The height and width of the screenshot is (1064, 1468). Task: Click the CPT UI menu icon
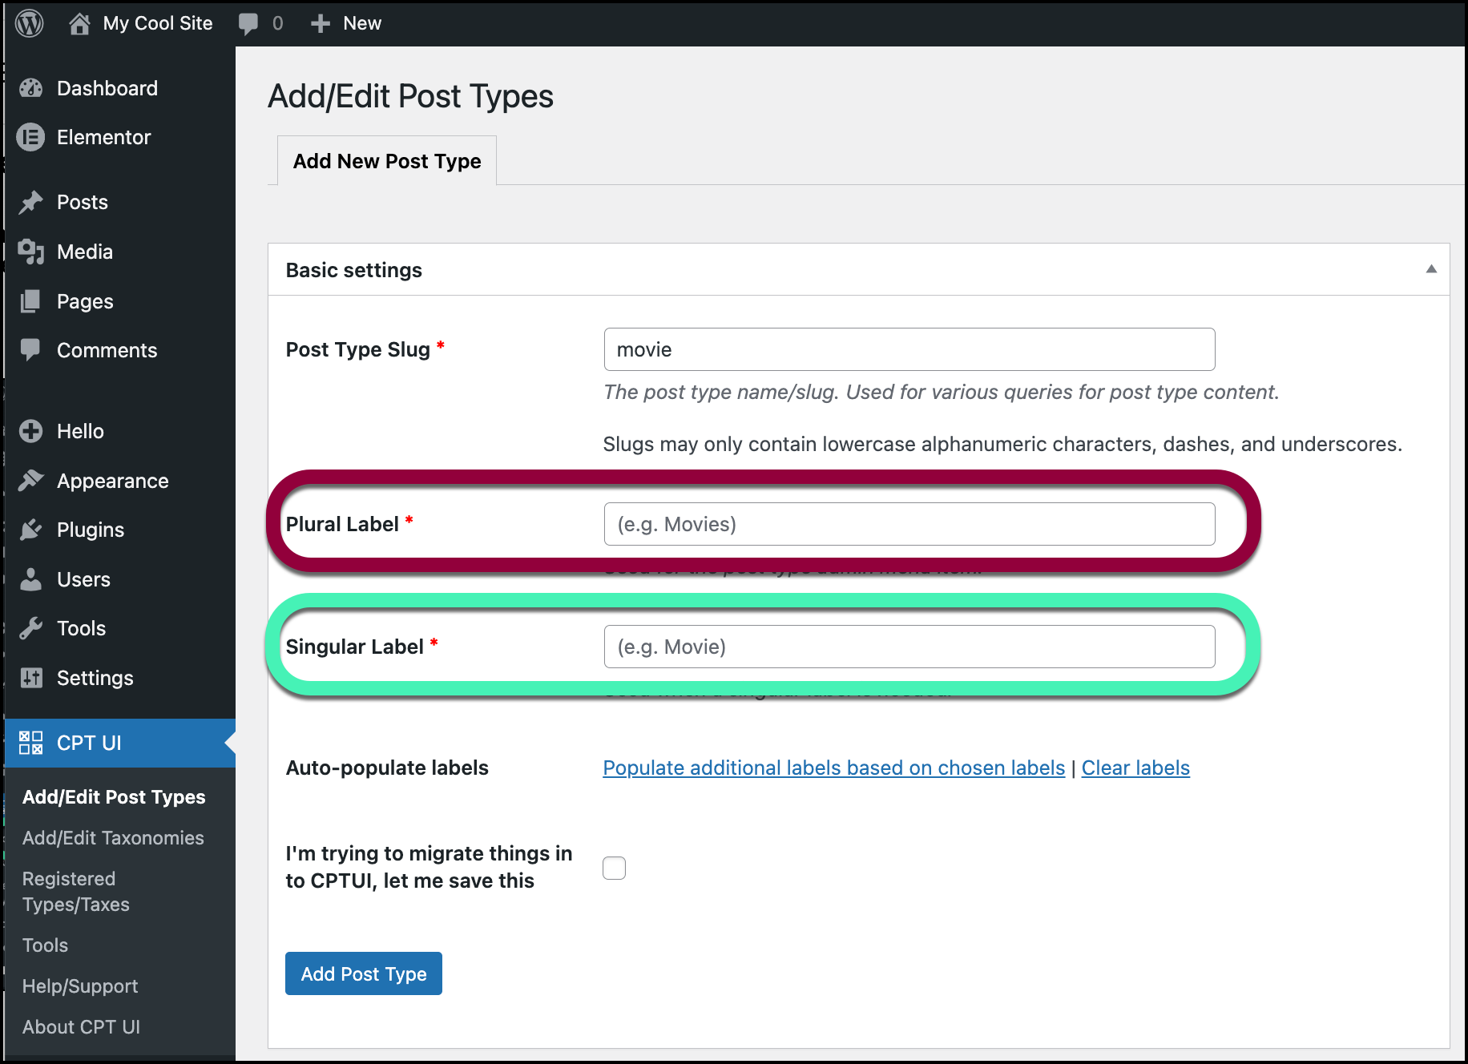pos(31,743)
